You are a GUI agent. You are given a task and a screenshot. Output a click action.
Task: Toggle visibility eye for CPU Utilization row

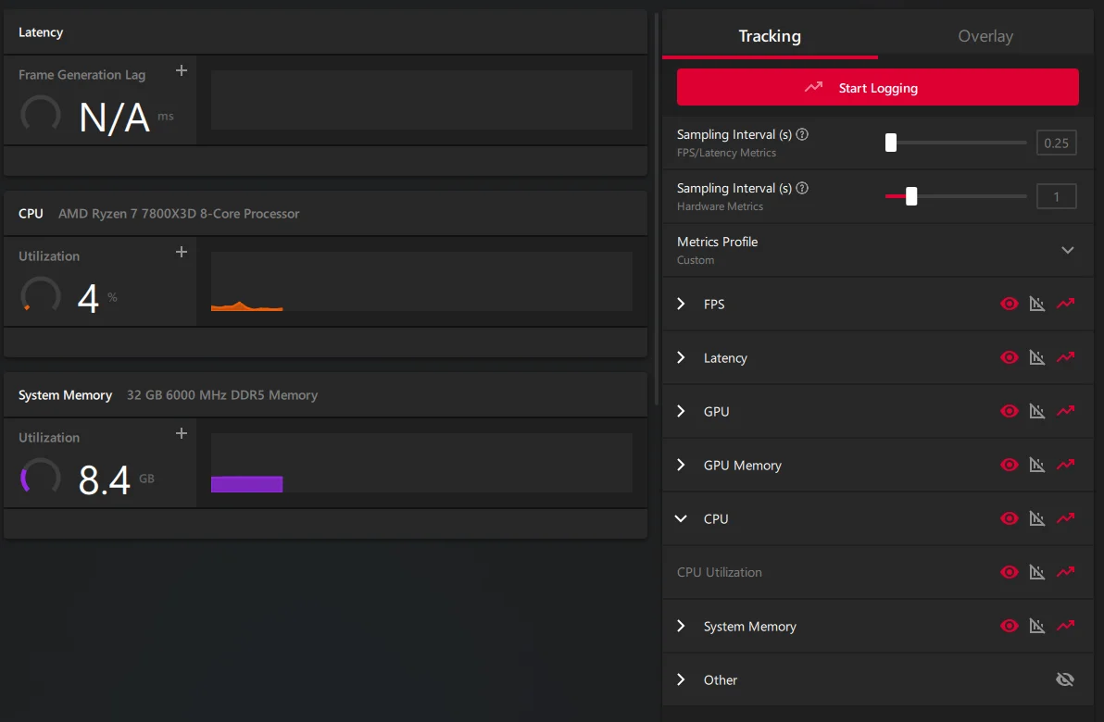1009,572
